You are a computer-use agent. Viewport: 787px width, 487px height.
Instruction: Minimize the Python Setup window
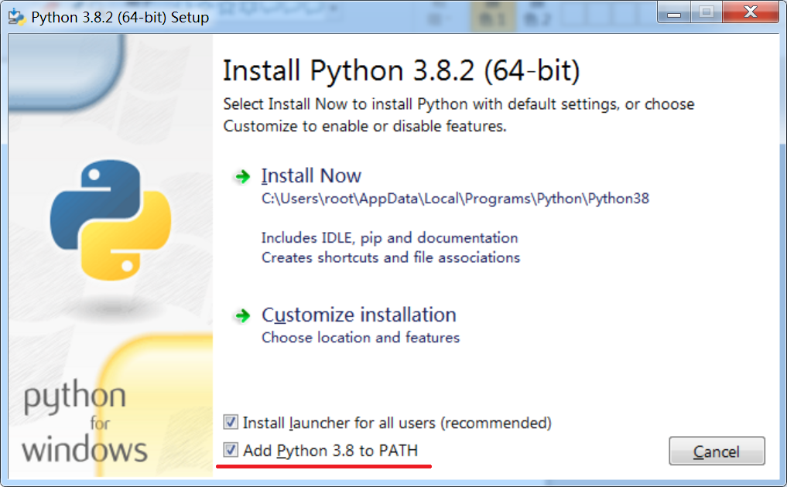point(674,12)
